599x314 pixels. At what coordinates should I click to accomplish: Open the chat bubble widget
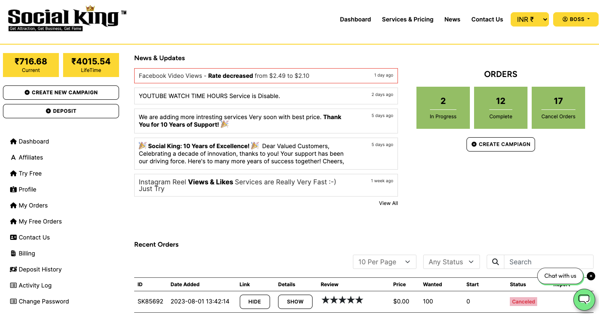(x=584, y=299)
